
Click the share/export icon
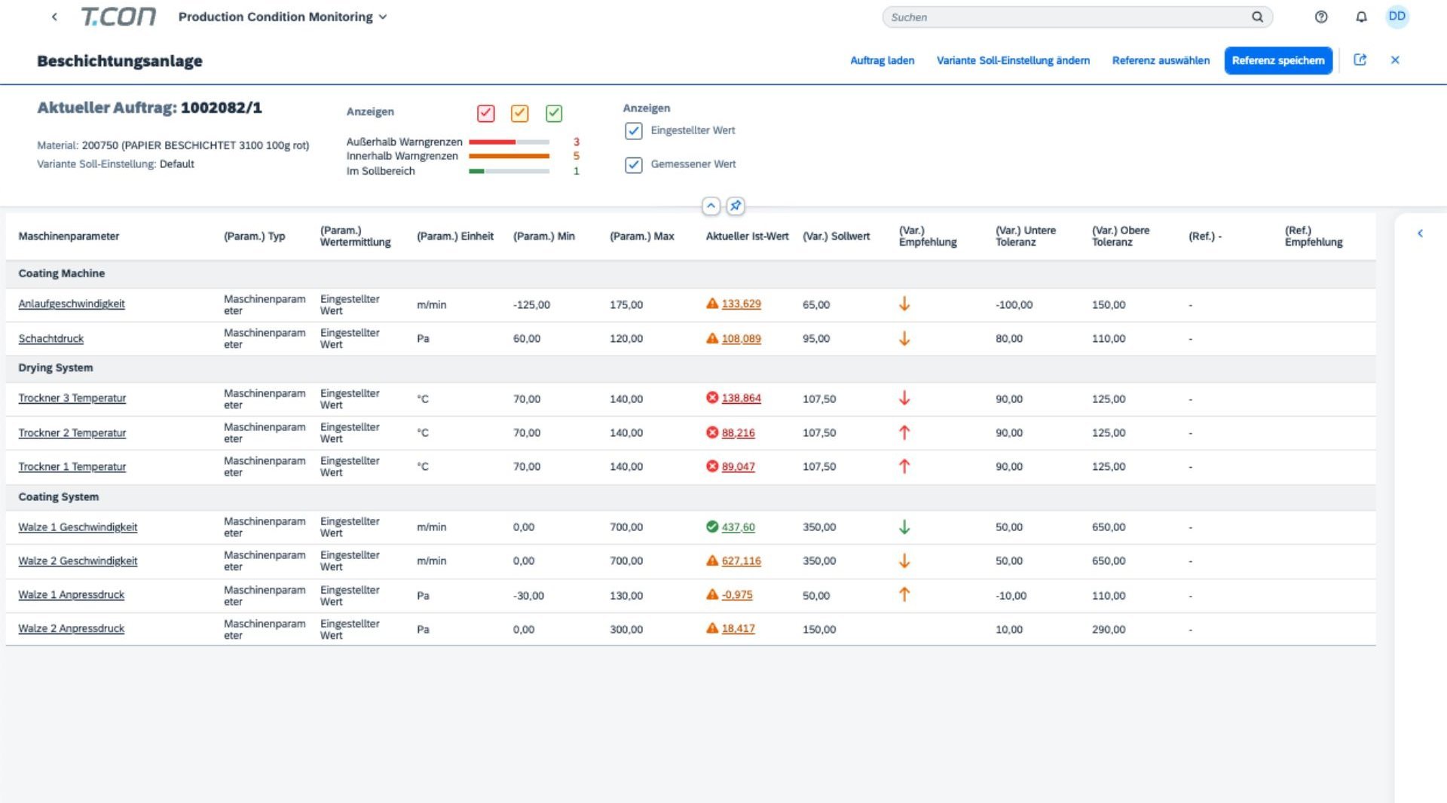pyautogui.click(x=1360, y=60)
